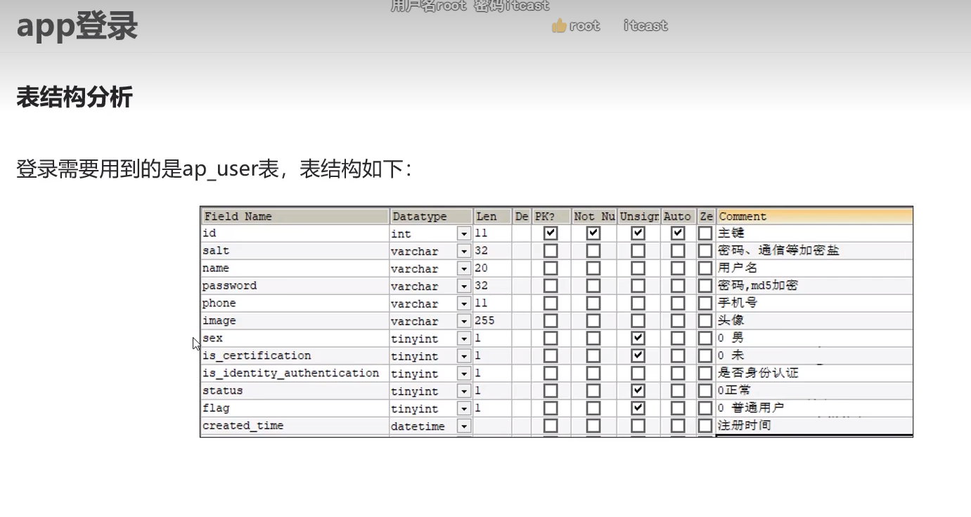
Task: Select the field name cell salt
Action: [295, 251]
